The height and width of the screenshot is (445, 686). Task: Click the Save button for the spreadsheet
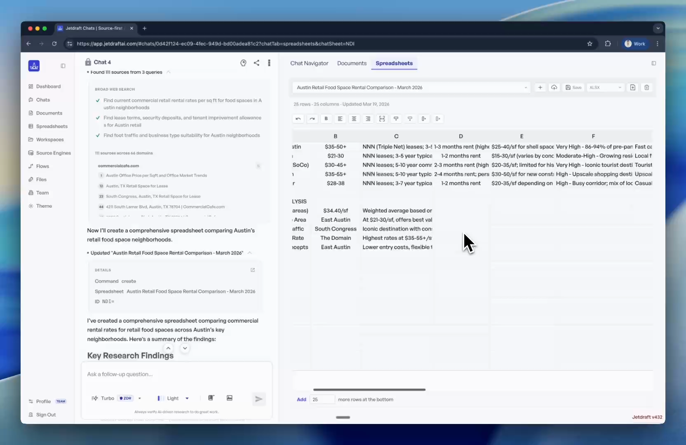point(574,87)
